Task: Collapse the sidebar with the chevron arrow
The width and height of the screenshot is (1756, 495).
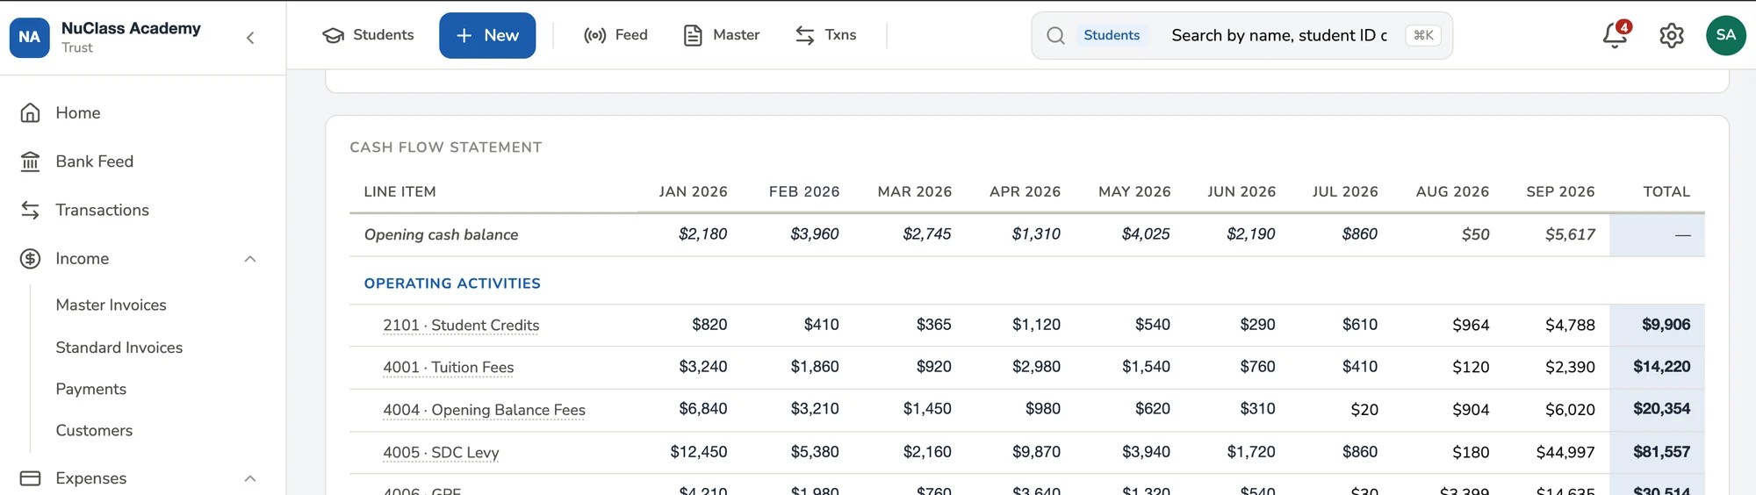Action: (250, 38)
